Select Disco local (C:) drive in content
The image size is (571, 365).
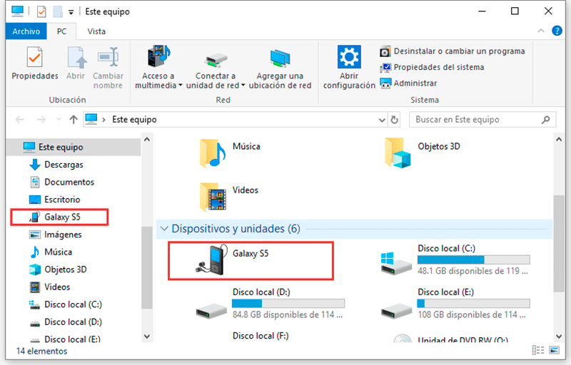coord(455,261)
